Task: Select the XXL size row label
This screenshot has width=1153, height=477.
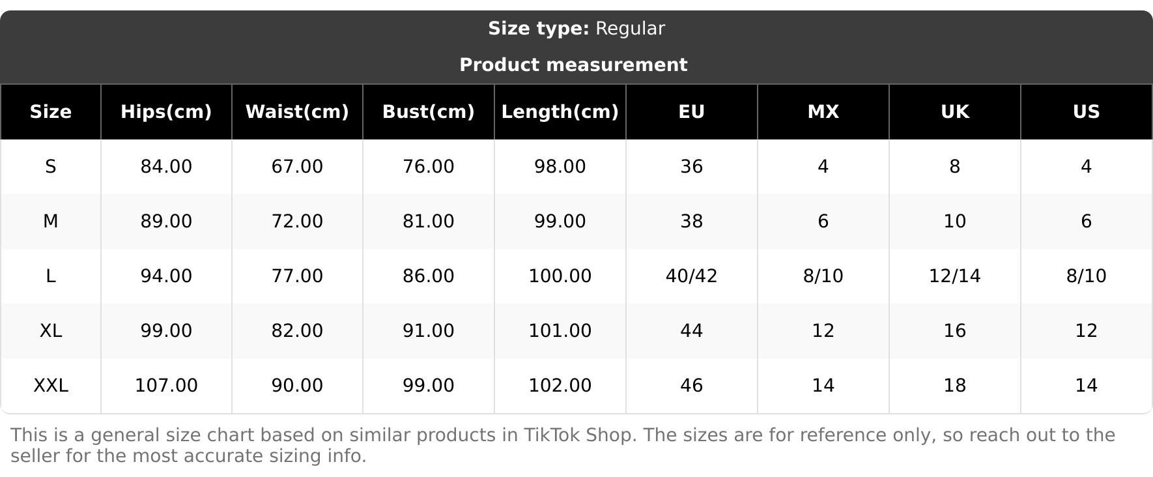Action: pyautogui.click(x=50, y=386)
